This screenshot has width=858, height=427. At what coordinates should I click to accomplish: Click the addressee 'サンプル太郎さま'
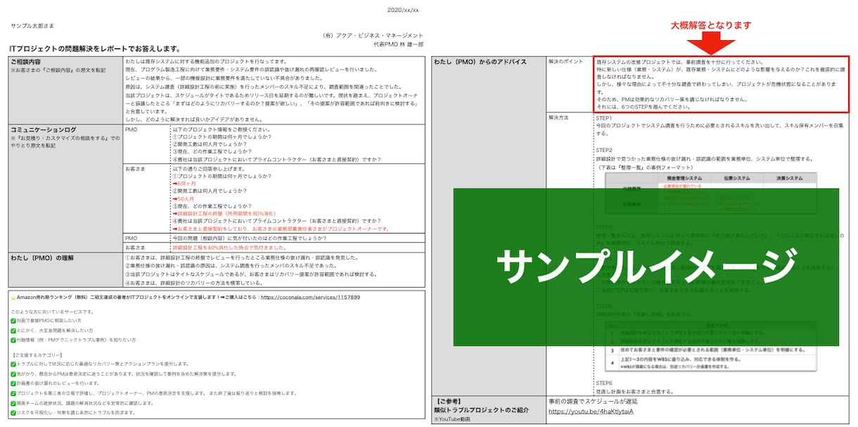pyautogui.click(x=32, y=25)
